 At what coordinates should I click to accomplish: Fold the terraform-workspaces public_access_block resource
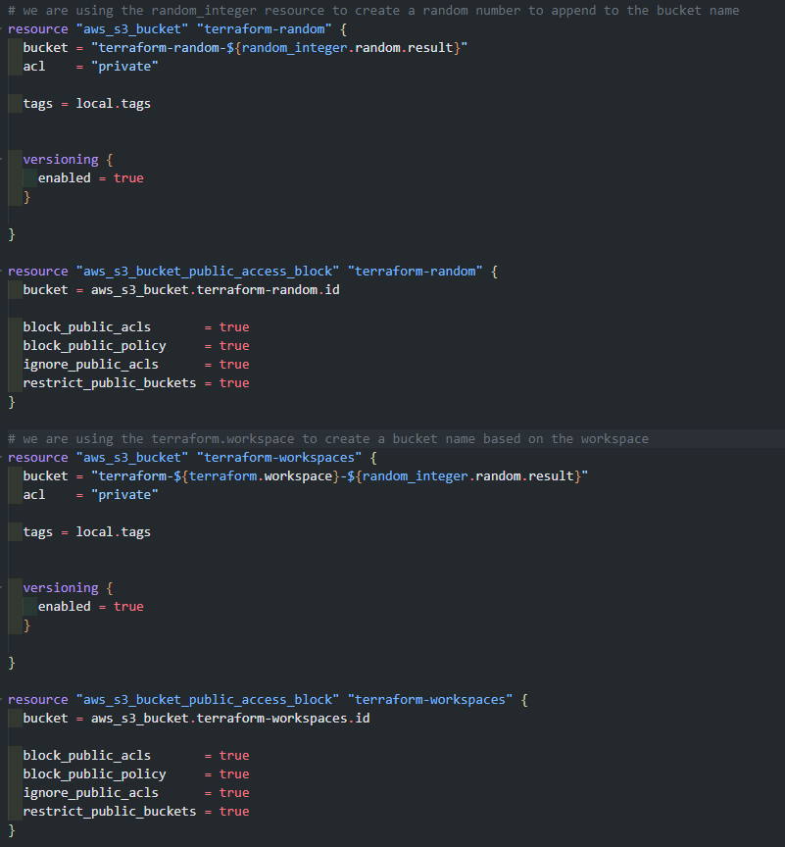[x=2, y=700]
